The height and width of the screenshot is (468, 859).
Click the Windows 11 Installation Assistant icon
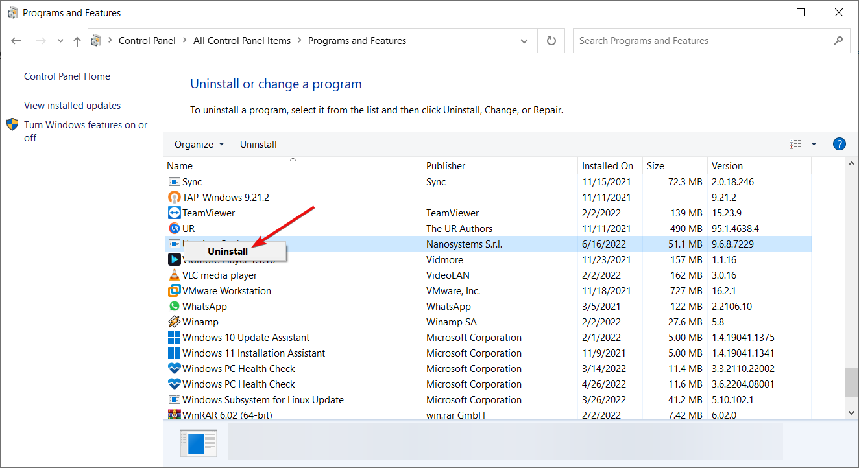tap(174, 353)
